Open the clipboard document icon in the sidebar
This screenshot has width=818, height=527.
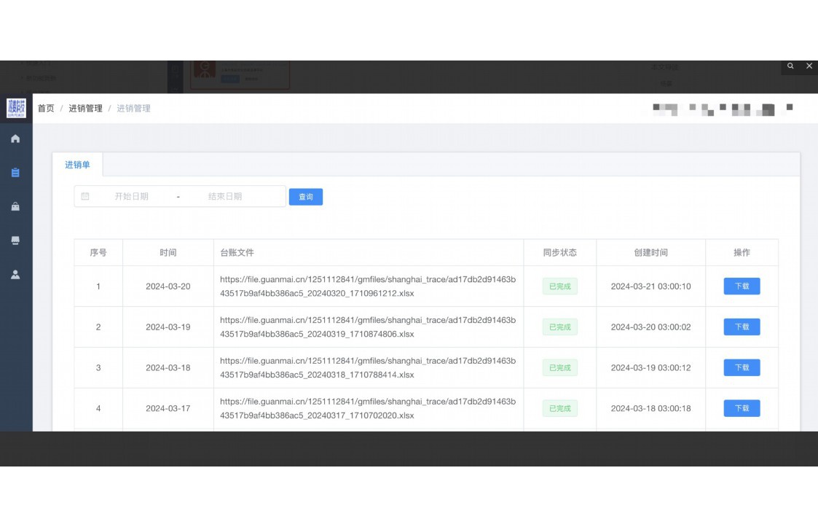coord(15,173)
